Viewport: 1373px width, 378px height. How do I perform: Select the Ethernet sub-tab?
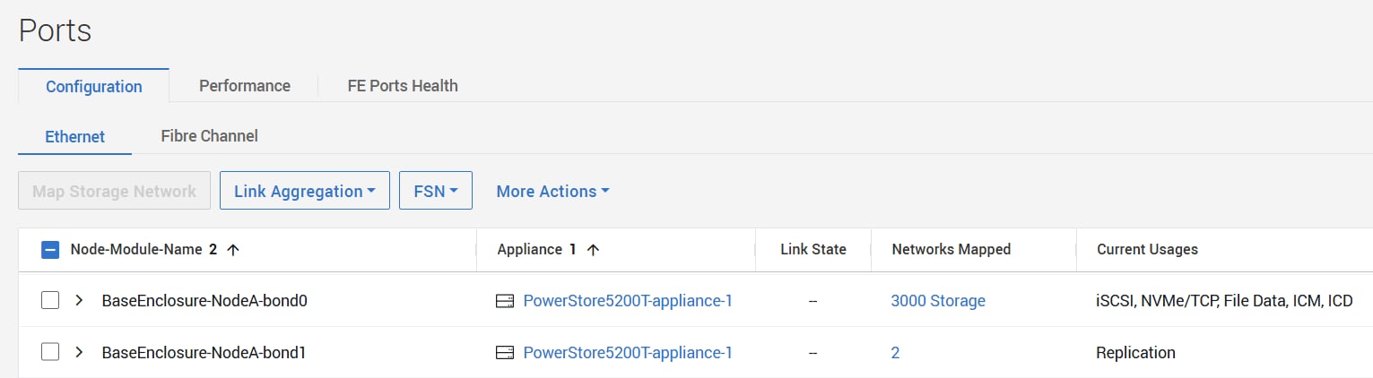(x=75, y=136)
